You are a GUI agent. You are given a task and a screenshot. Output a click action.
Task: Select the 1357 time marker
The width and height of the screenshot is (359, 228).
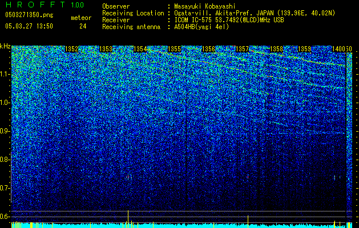[242, 49]
